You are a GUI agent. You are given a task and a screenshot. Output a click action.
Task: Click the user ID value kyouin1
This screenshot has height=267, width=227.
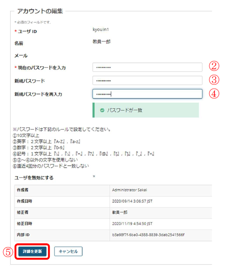pos(101,30)
